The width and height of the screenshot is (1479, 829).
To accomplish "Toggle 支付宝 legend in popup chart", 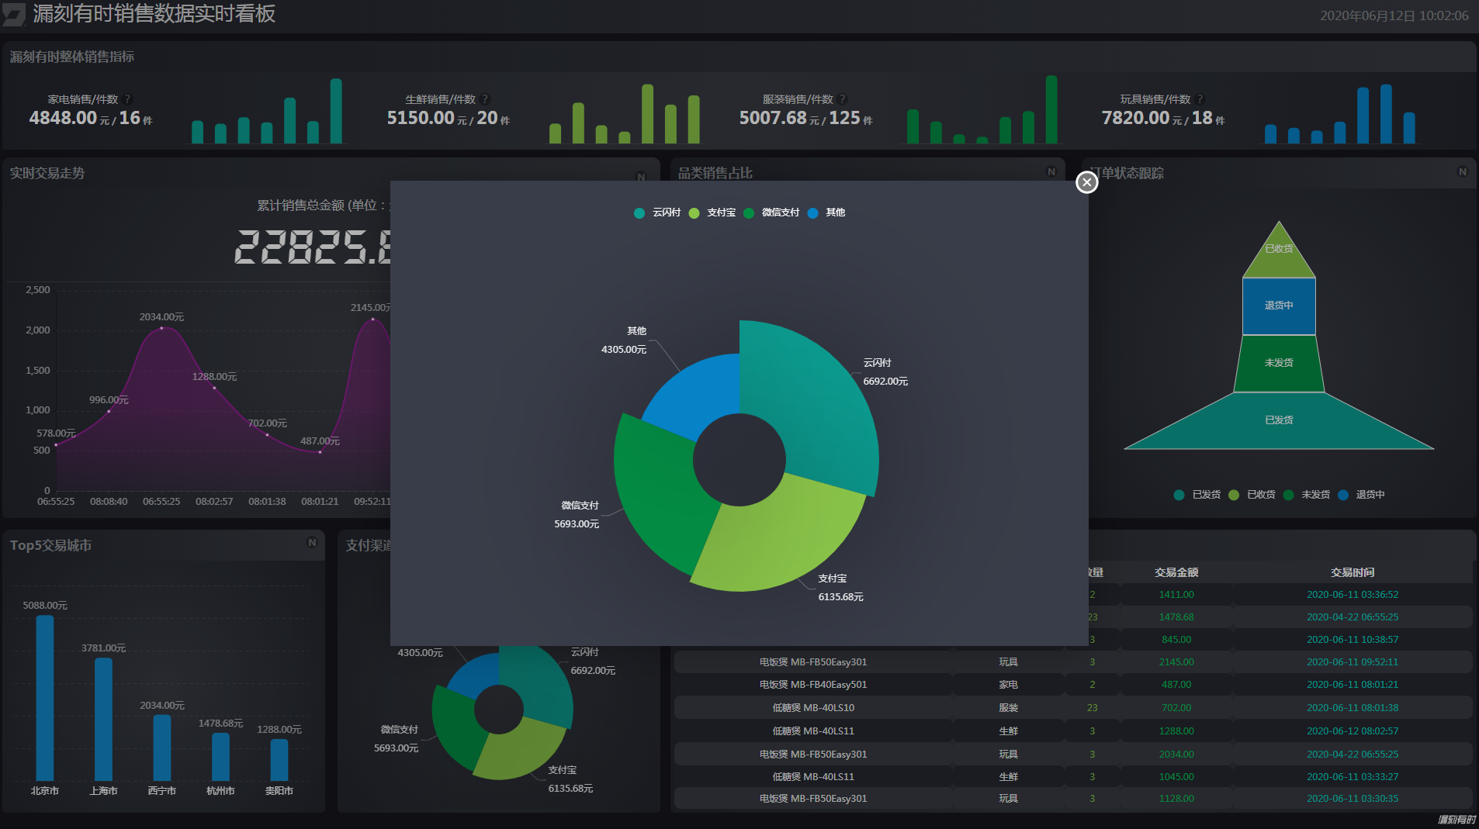I will pos(712,212).
